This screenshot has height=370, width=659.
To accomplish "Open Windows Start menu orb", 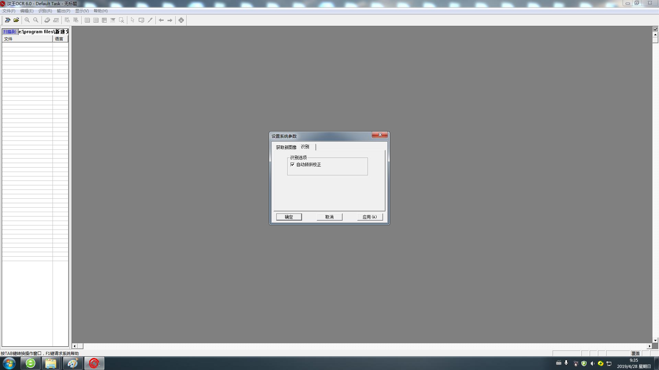I will click(9, 363).
